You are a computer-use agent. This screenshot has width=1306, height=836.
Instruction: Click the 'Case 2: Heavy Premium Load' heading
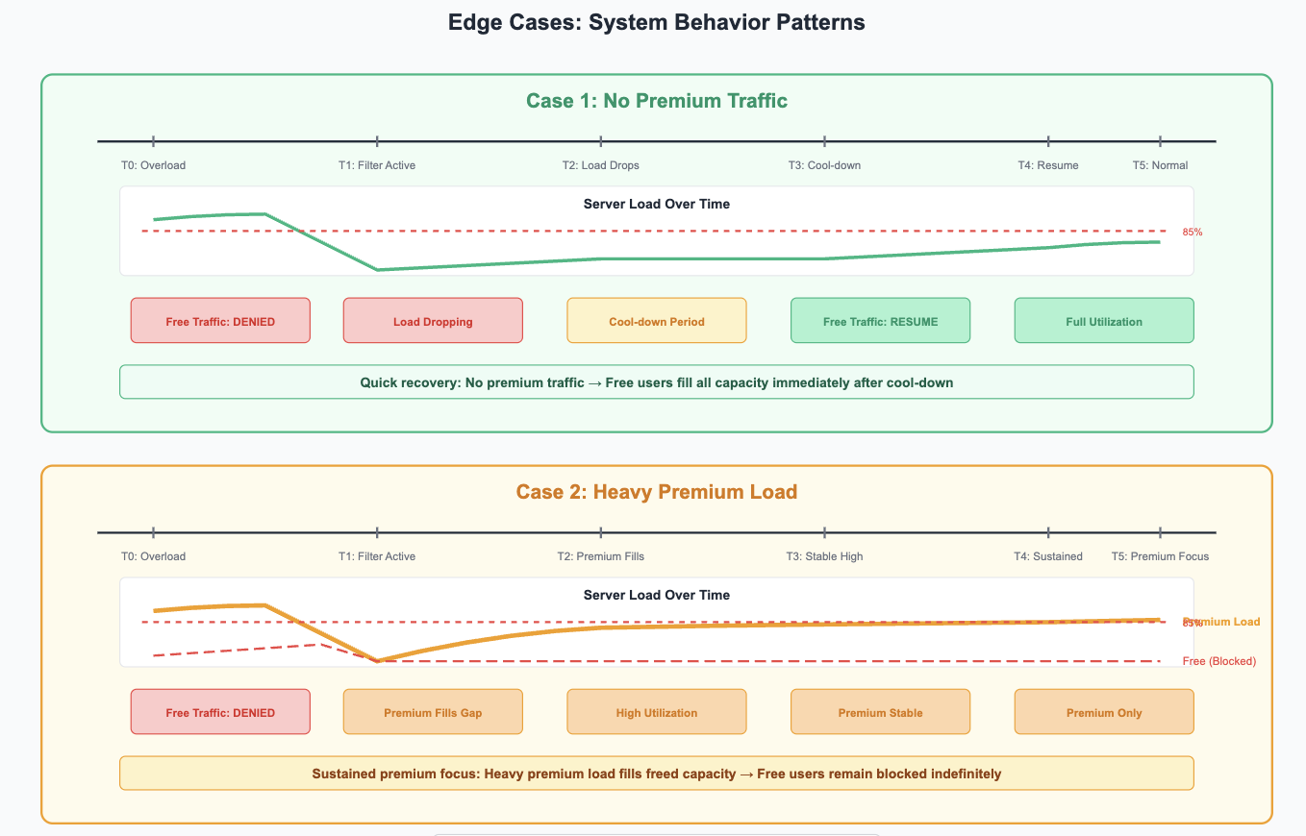657,491
